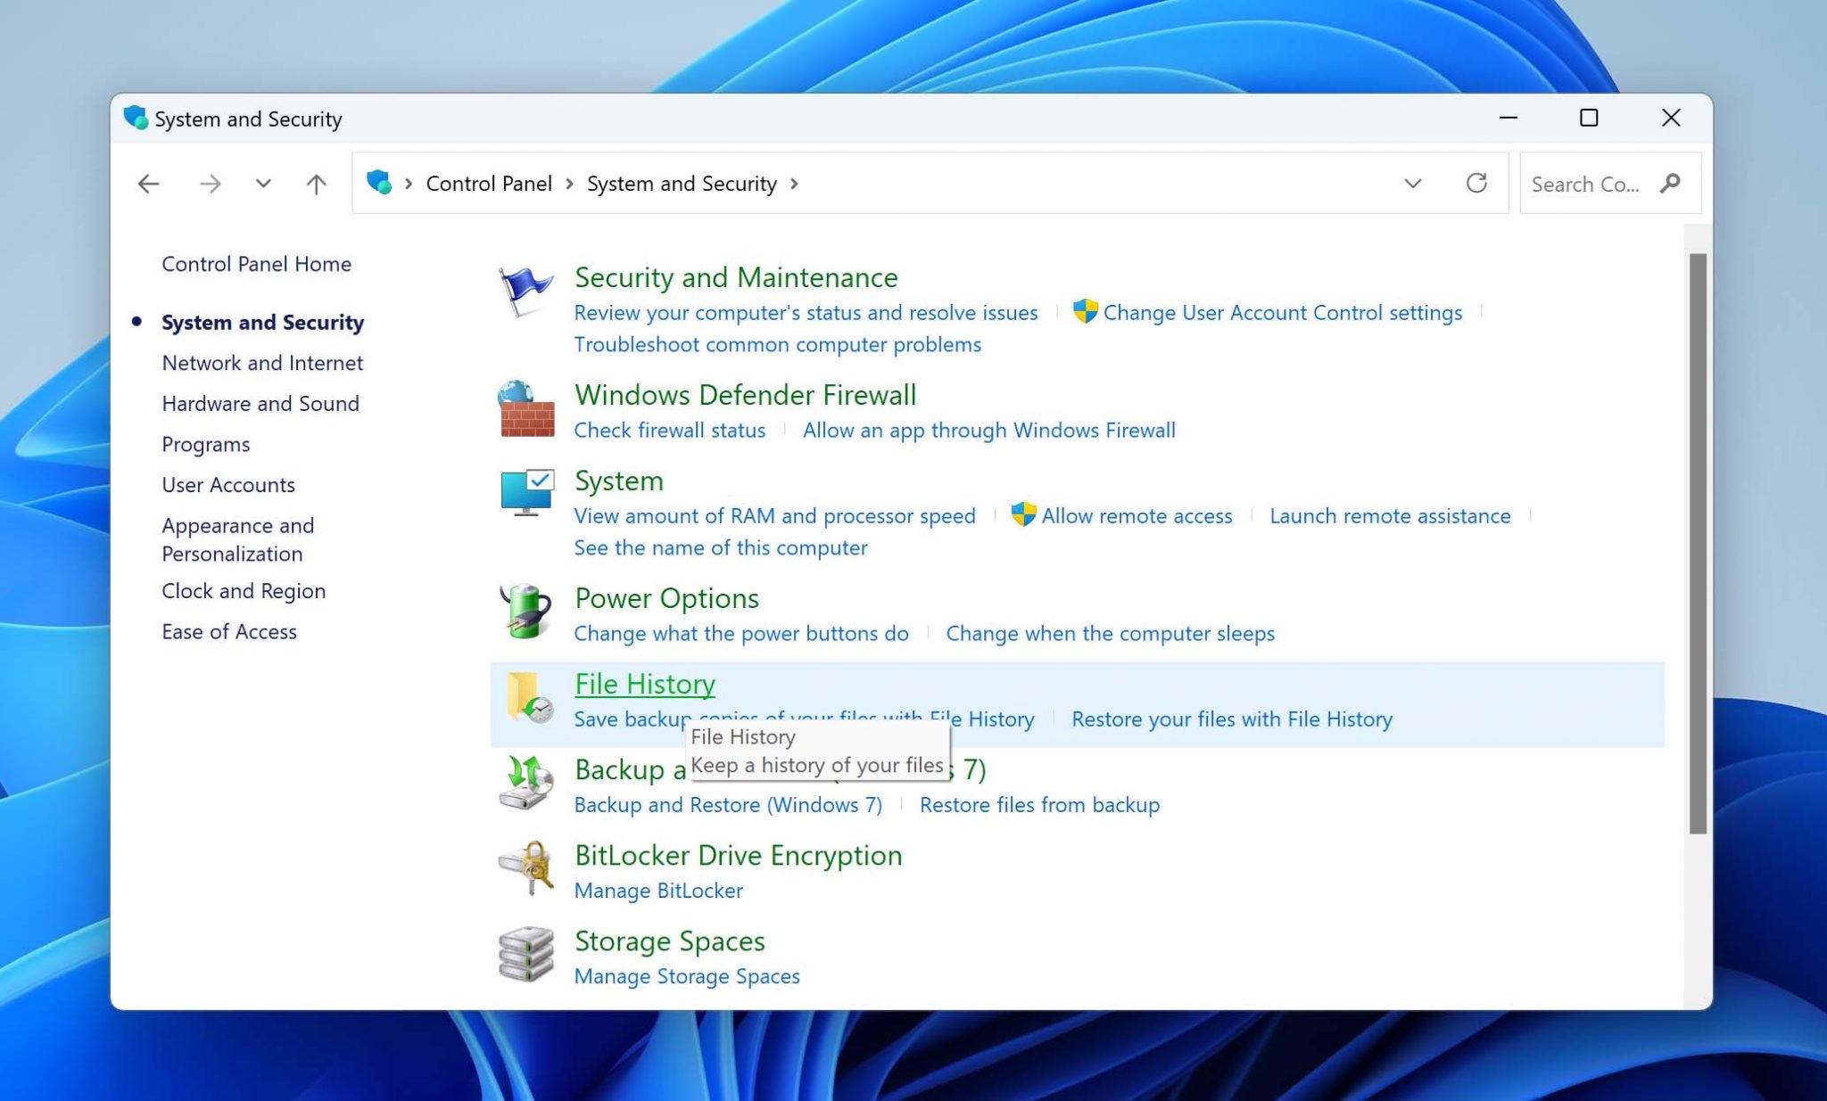Image resolution: width=1827 pixels, height=1101 pixels.
Task: Click the Backup and Restore drive icon
Action: click(x=525, y=783)
